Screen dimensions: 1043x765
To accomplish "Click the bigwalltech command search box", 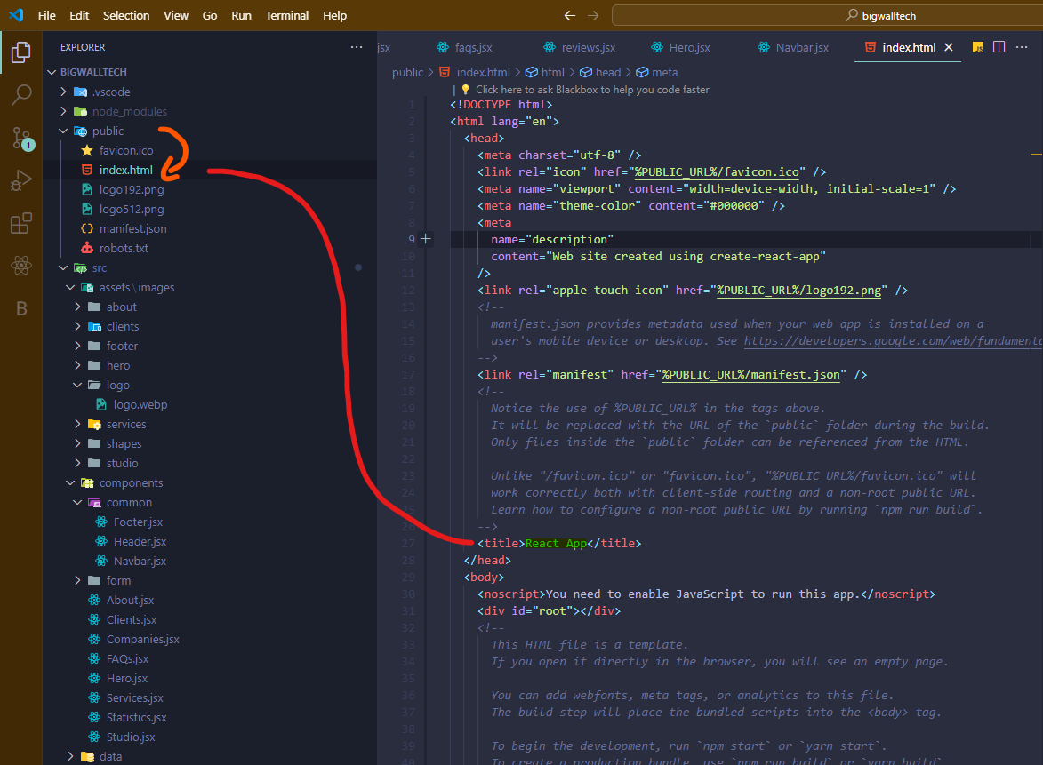I will 827,16.
